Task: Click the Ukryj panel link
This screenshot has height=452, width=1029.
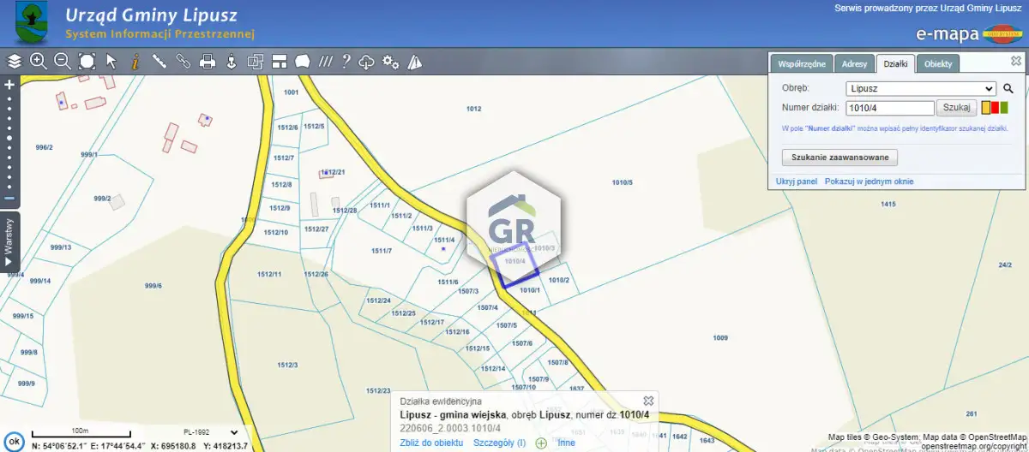Action: tap(797, 181)
